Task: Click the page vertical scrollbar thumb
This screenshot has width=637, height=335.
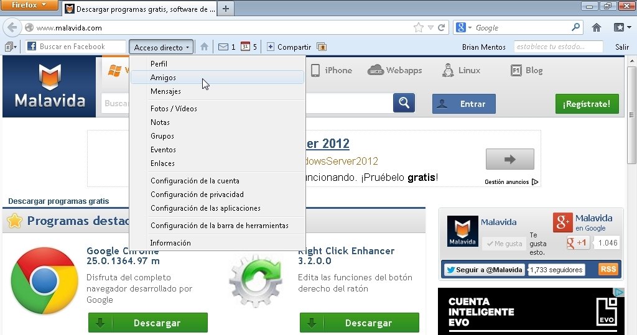Action: point(631,115)
